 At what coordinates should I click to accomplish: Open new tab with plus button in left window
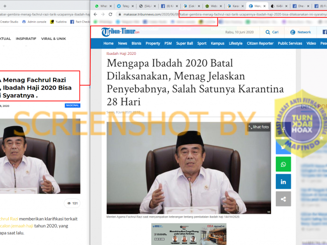5,6
